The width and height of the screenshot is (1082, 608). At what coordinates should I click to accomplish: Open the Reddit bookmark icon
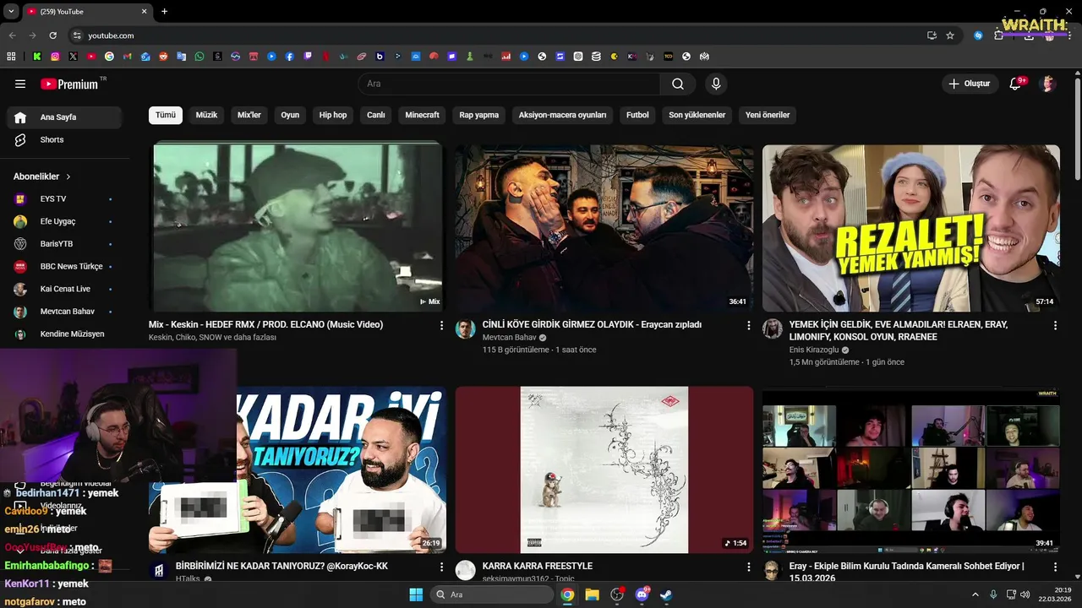(x=163, y=57)
